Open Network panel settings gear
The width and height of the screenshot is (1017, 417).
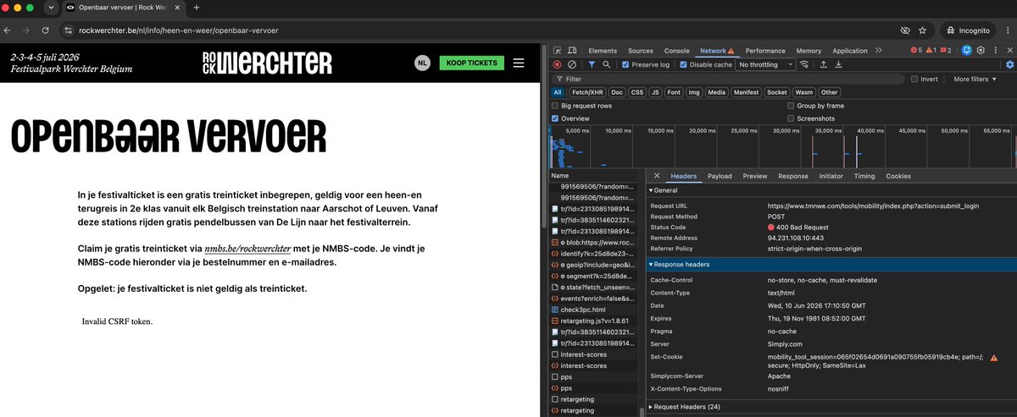tap(1009, 64)
